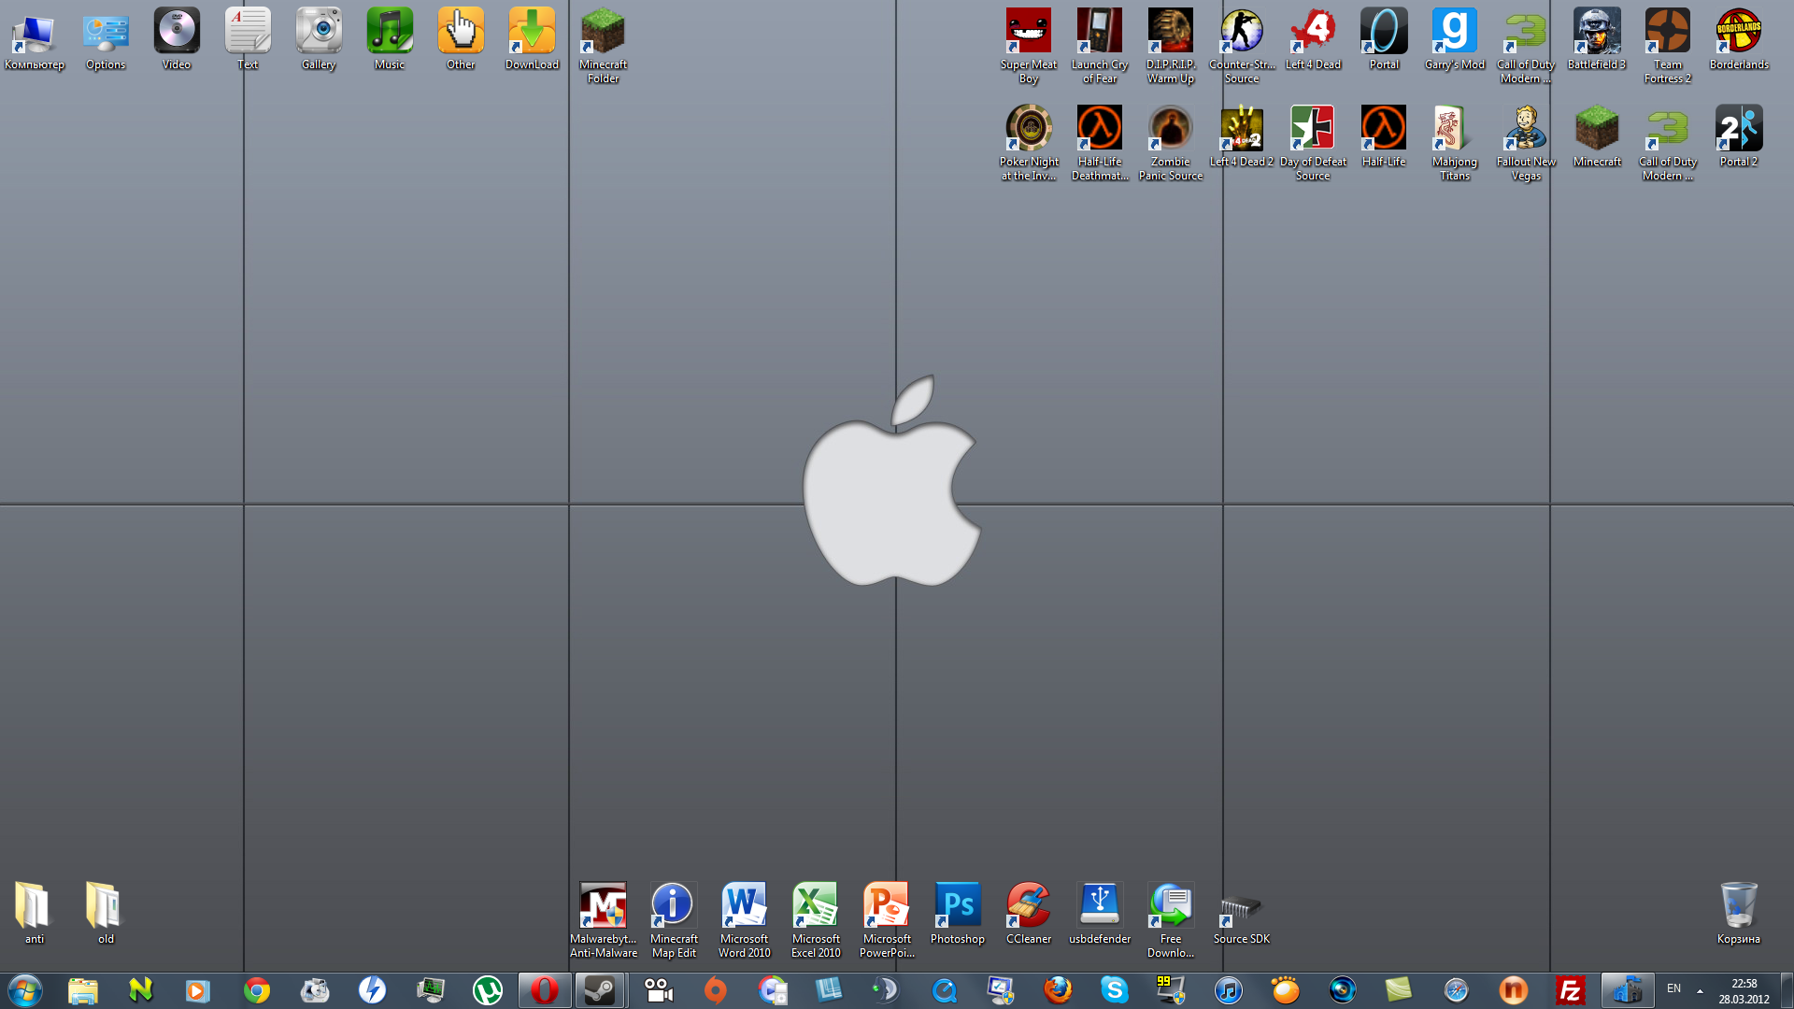Select the anti folder
1794x1009 pixels.
(35, 914)
